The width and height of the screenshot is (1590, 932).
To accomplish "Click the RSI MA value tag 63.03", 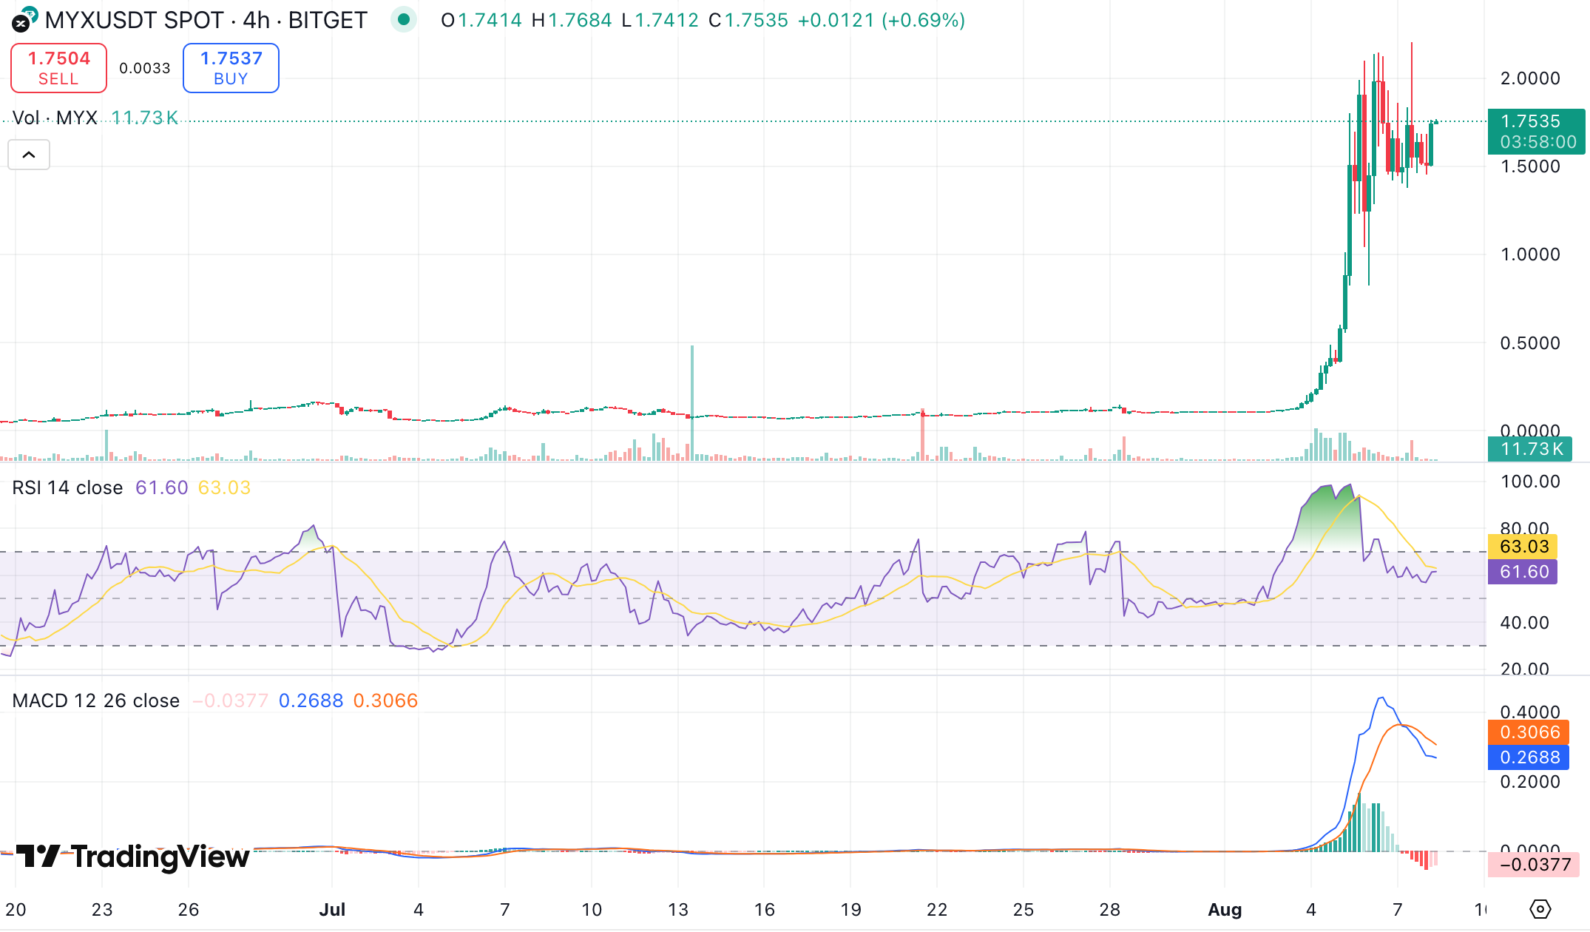I will pyautogui.click(x=1523, y=547).
